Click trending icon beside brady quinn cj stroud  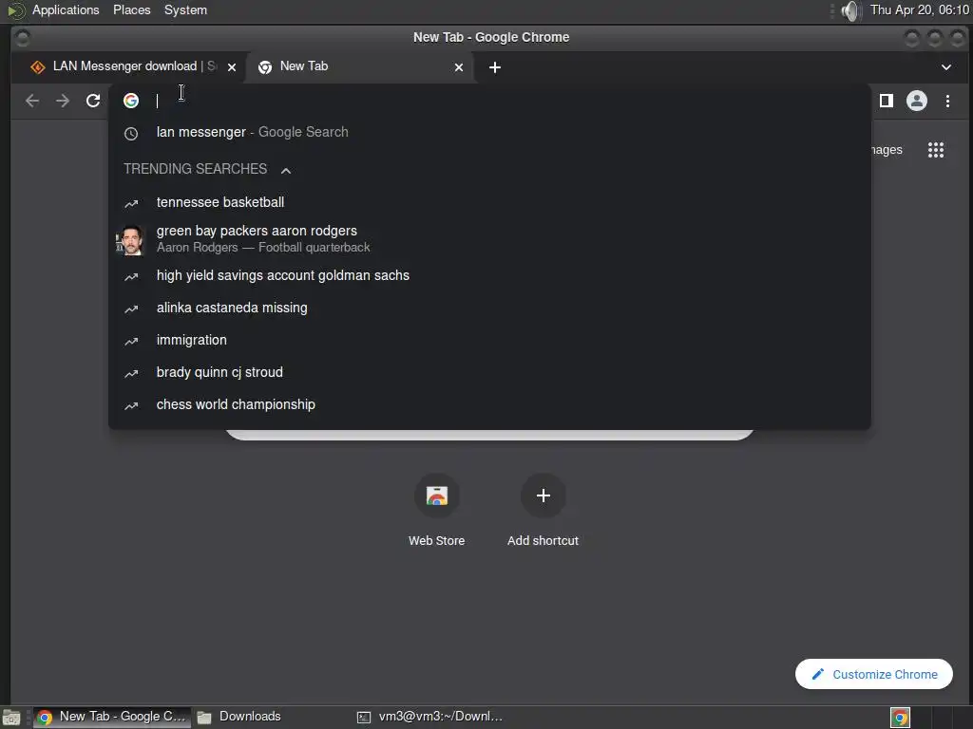click(131, 373)
